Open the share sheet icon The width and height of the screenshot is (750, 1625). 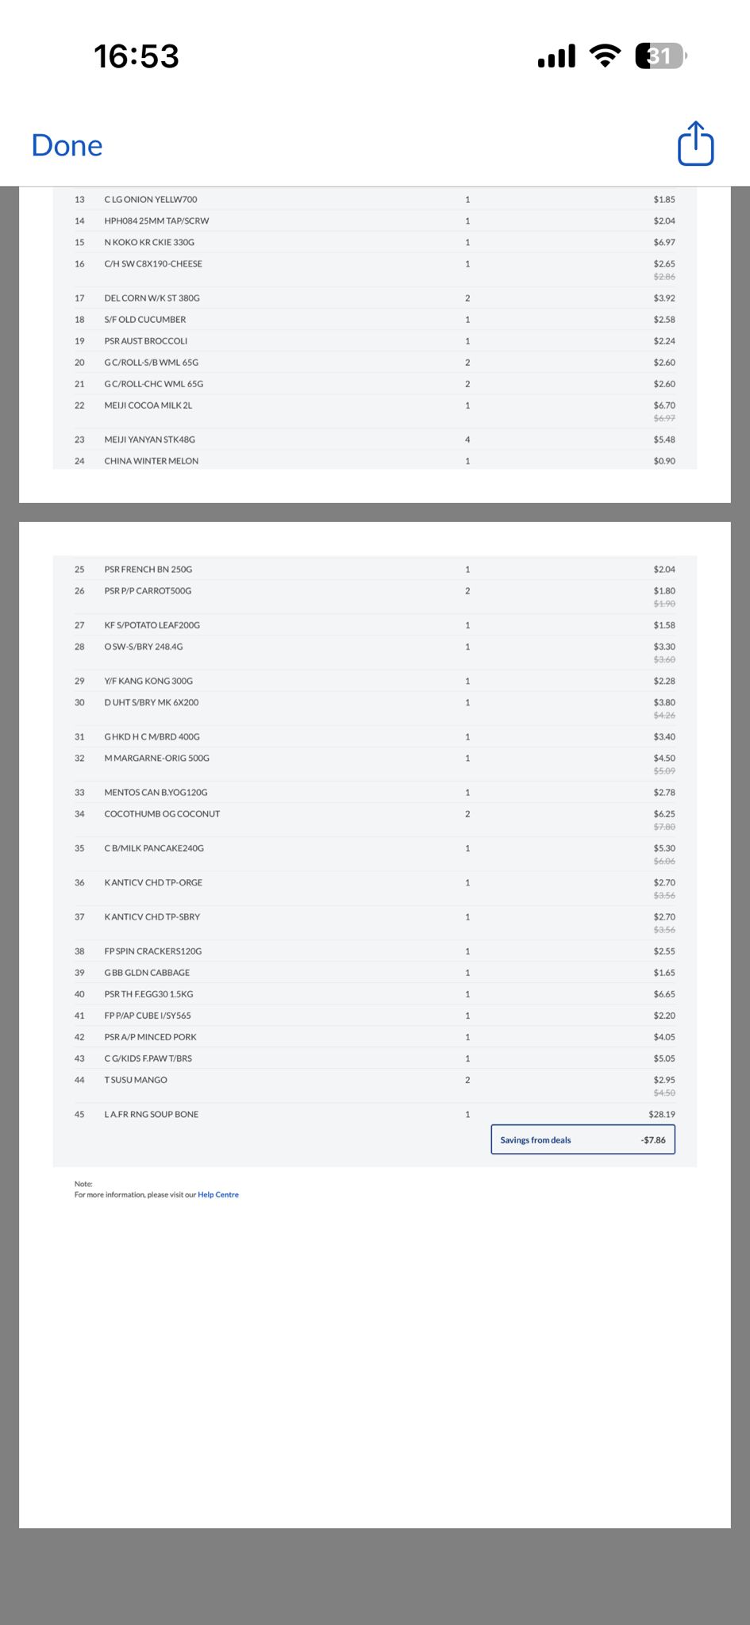(x=695, y=144)
